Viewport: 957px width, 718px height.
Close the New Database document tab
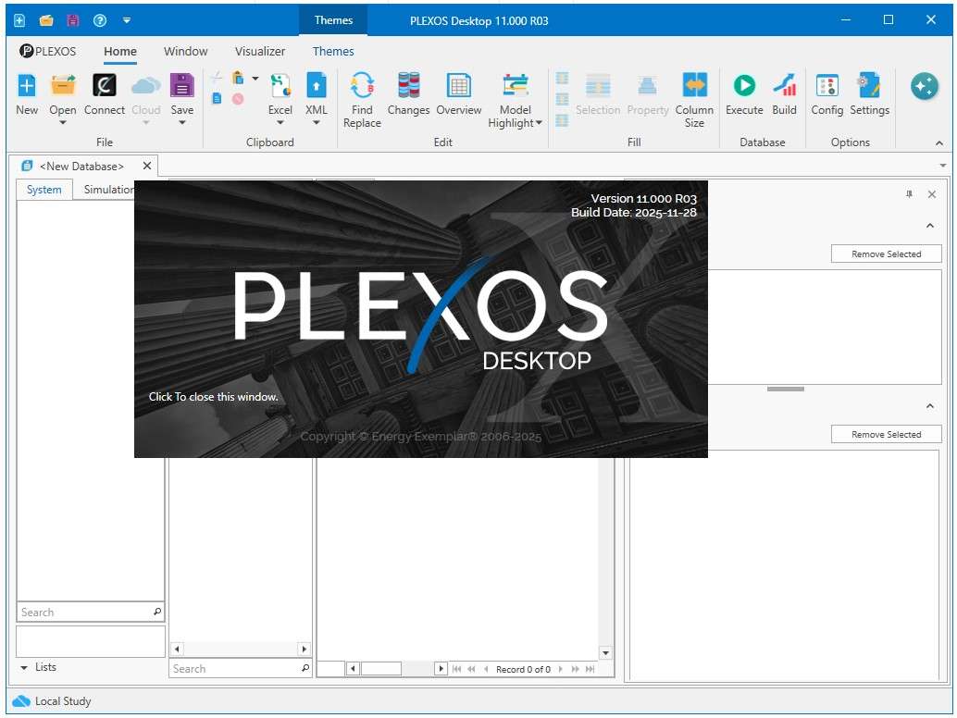coord(146,167)
